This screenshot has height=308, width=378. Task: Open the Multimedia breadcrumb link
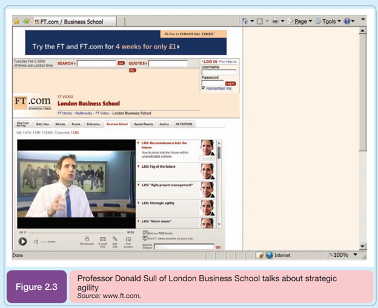(84, 113)
